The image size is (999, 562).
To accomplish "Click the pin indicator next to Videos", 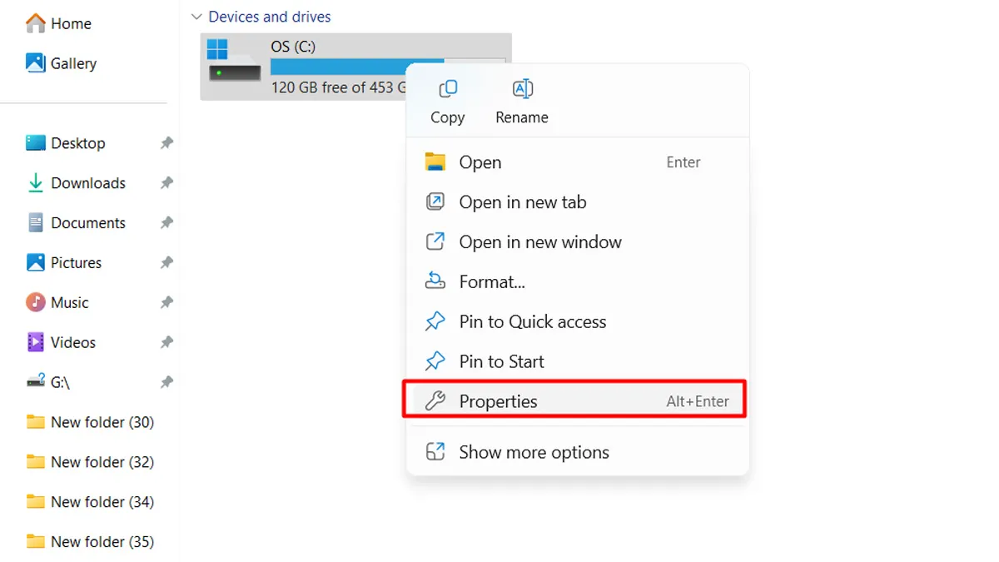I will [x=166, y=342].
